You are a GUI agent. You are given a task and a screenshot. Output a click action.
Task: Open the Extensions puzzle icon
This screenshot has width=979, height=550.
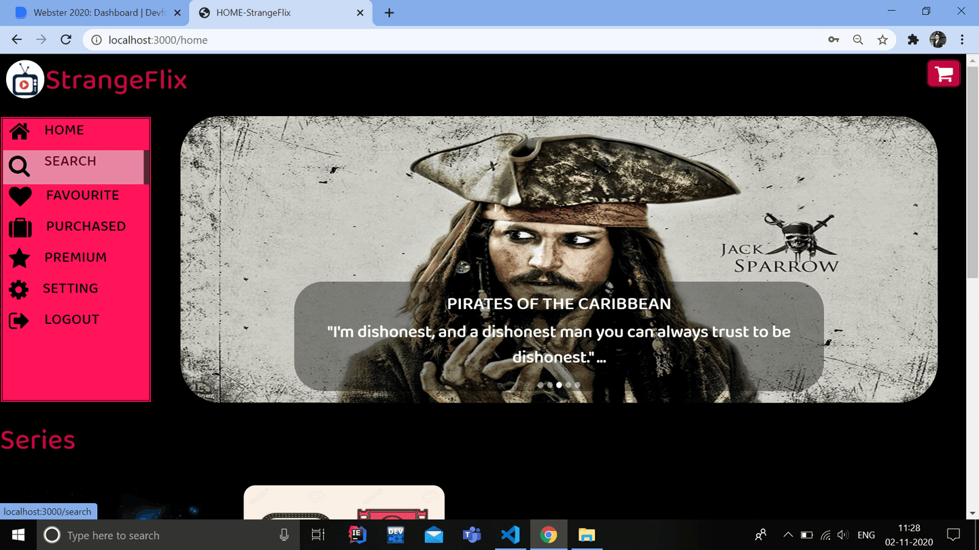[x=913, y=40]
